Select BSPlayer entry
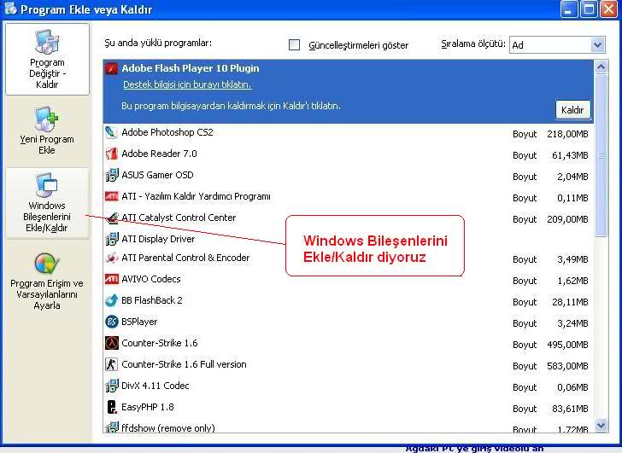 pos(349,323)
